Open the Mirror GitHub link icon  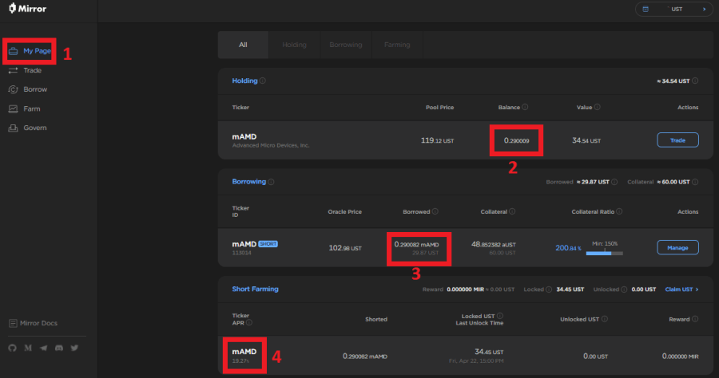[x=12, y=348]
